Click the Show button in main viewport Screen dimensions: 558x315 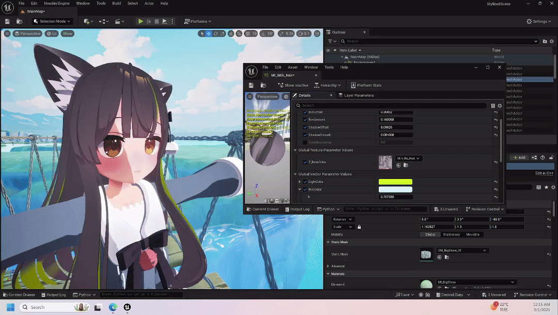tap(67, 34)
